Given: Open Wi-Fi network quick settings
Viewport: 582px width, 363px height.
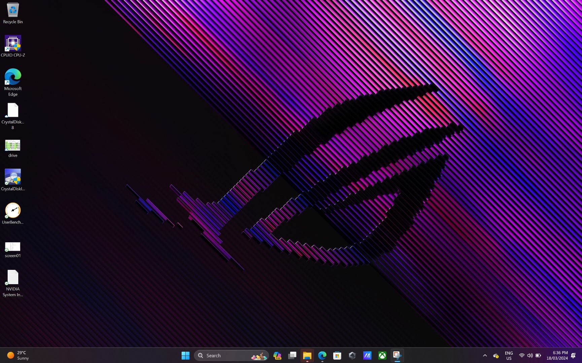Looking at the screenshot, I should 522,355.
